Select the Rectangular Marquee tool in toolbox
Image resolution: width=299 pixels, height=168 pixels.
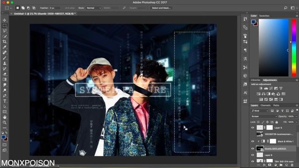[x=5, y=25]
